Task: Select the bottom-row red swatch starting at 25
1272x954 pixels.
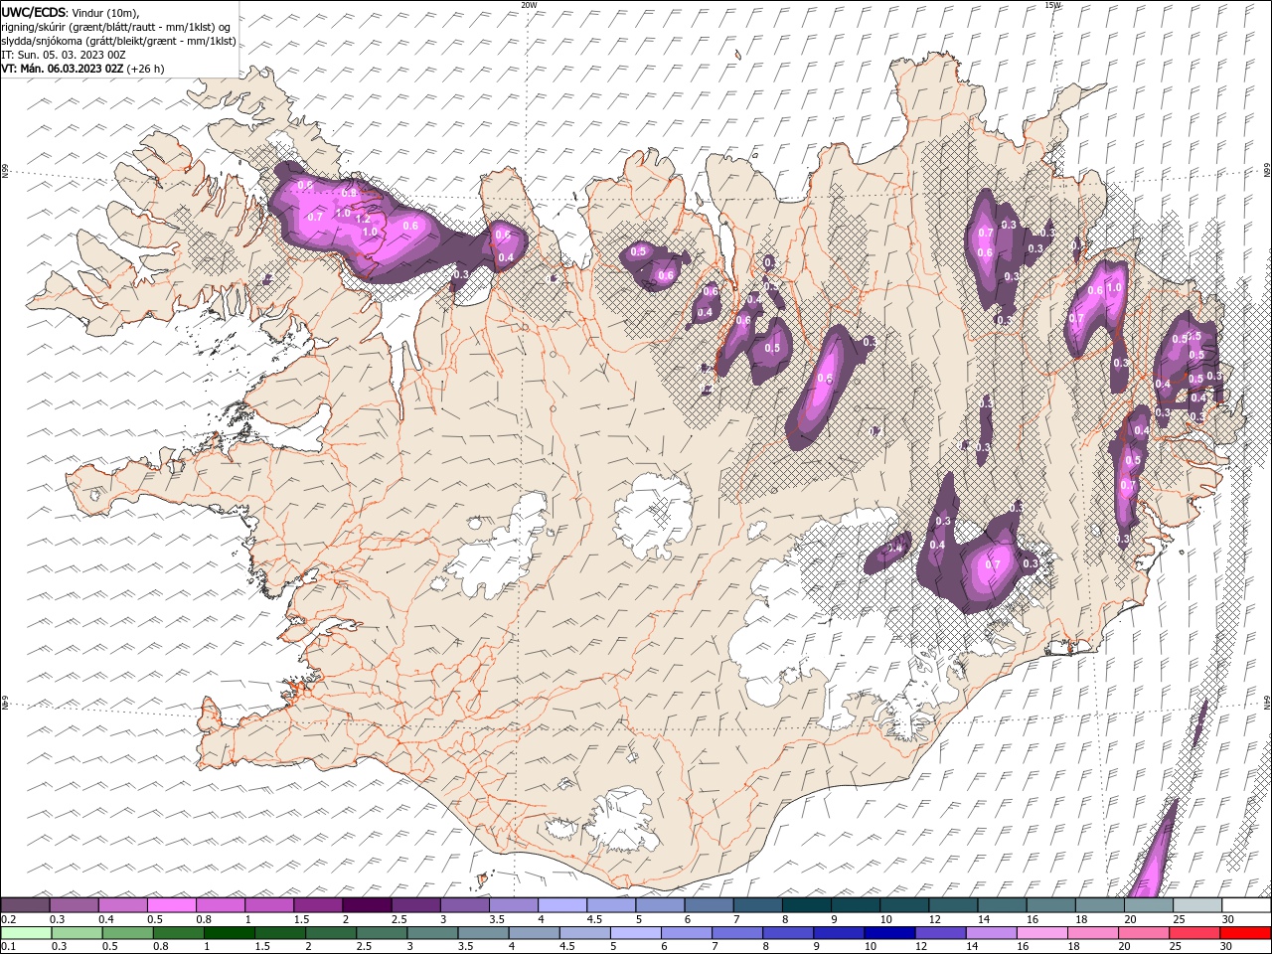Action: (x=1193, y=933)
